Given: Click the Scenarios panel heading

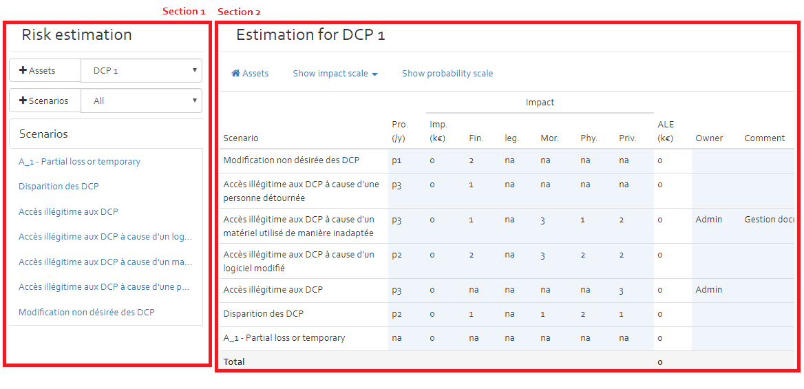Looking at the screenshot, I should pos(43,134).
